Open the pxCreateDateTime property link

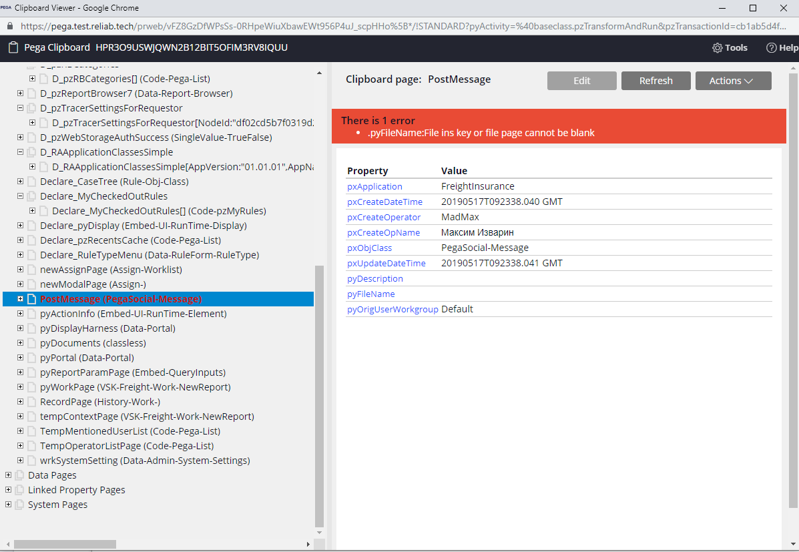point(384,202)
